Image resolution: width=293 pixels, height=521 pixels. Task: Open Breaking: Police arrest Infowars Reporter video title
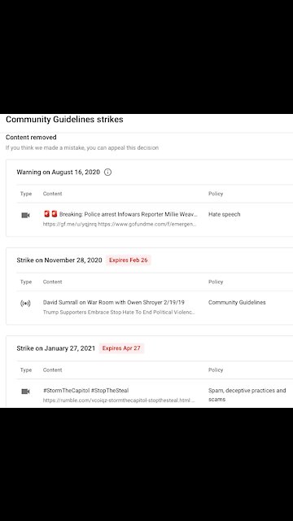click(x=129, y=214)
